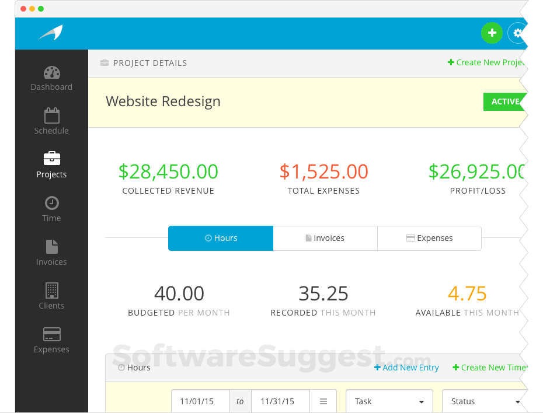Click the 40.00 budgeted hours value

pyautogui.click(x=179, y=293)
